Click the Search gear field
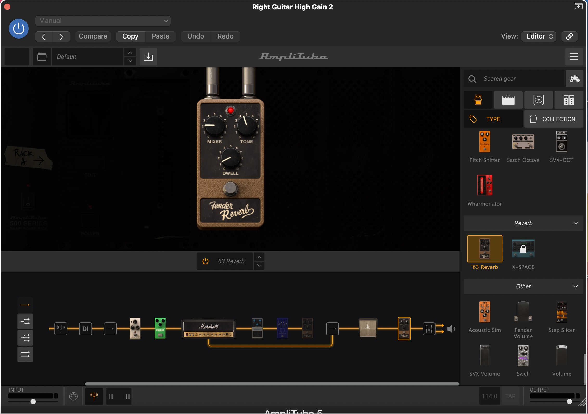 point(514,79)
